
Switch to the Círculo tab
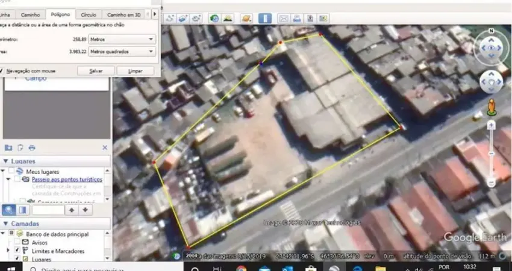(89, 14)
